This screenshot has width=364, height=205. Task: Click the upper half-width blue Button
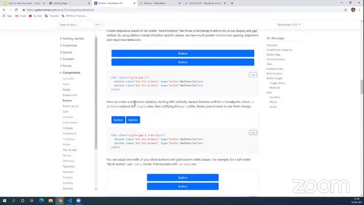183,178
